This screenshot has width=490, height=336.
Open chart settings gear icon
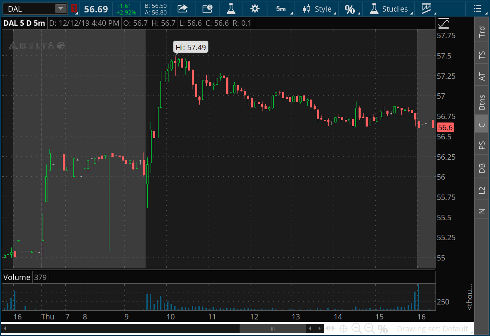pyautogui.click(x=255, y=9)
